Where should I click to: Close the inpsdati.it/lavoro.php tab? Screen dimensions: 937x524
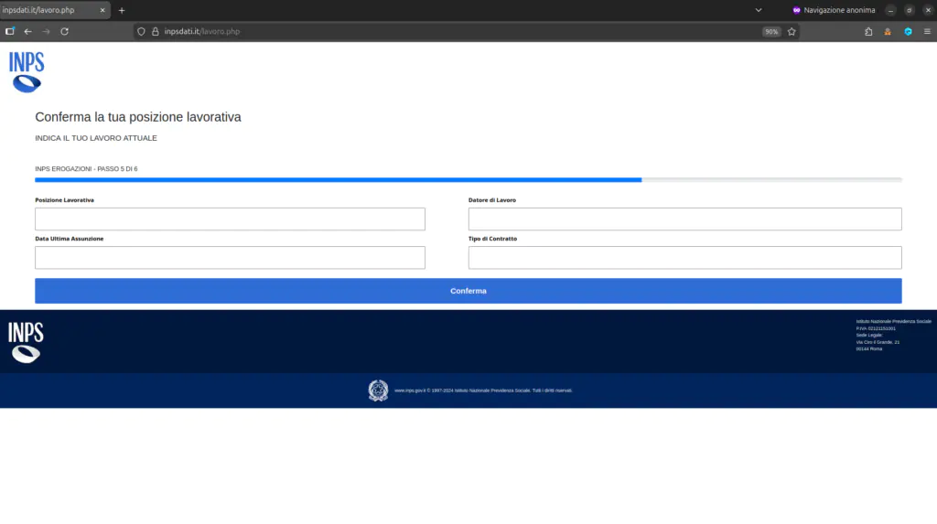click(x=103, y=10)
